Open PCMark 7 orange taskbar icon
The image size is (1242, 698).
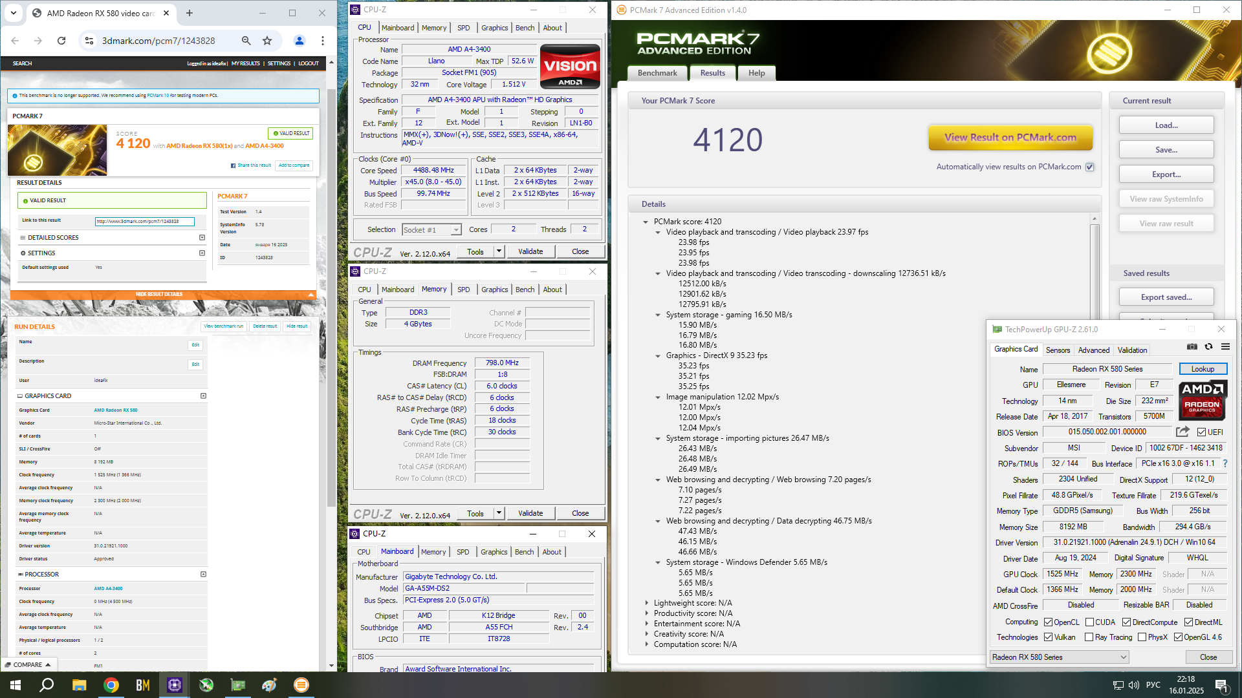coord(301,685)
